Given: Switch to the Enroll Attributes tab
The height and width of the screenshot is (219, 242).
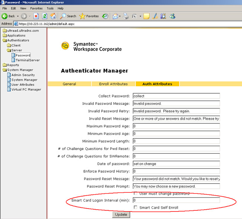Looking at the screenshot, I should pyautogui.click(x=113, y=84).
